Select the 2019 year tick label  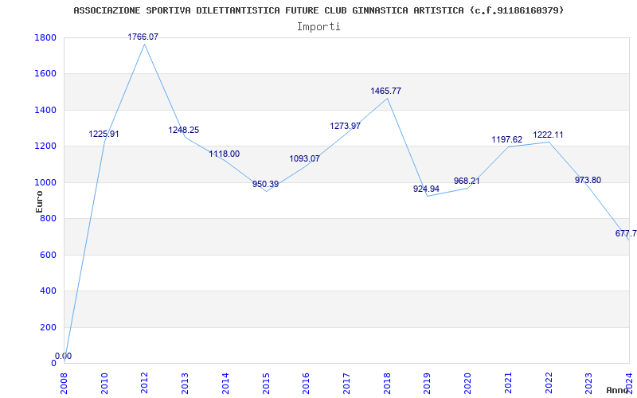tap(428, 383)
